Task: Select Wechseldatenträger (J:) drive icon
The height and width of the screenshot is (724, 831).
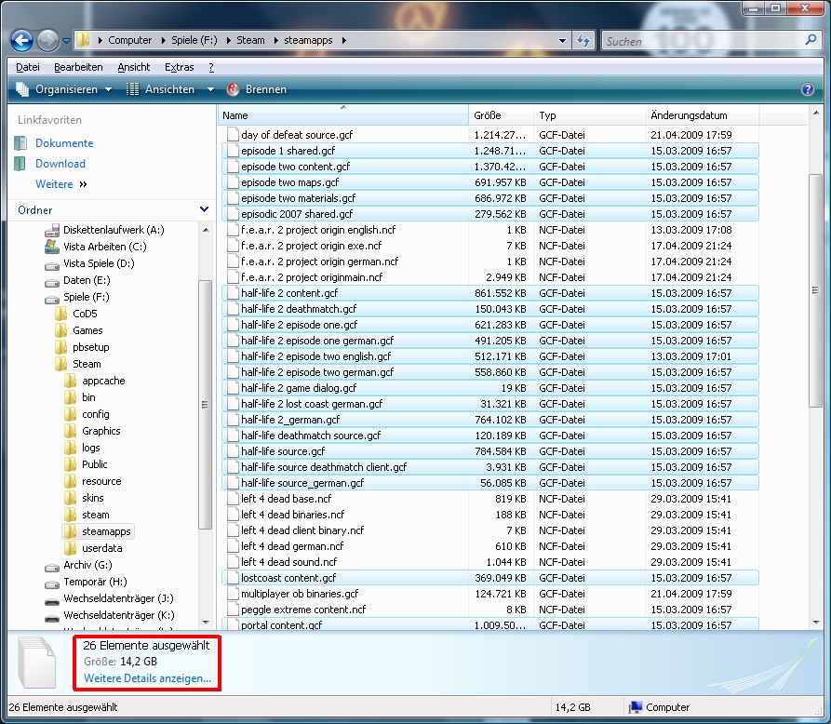Action: click(x=52, y=599)
